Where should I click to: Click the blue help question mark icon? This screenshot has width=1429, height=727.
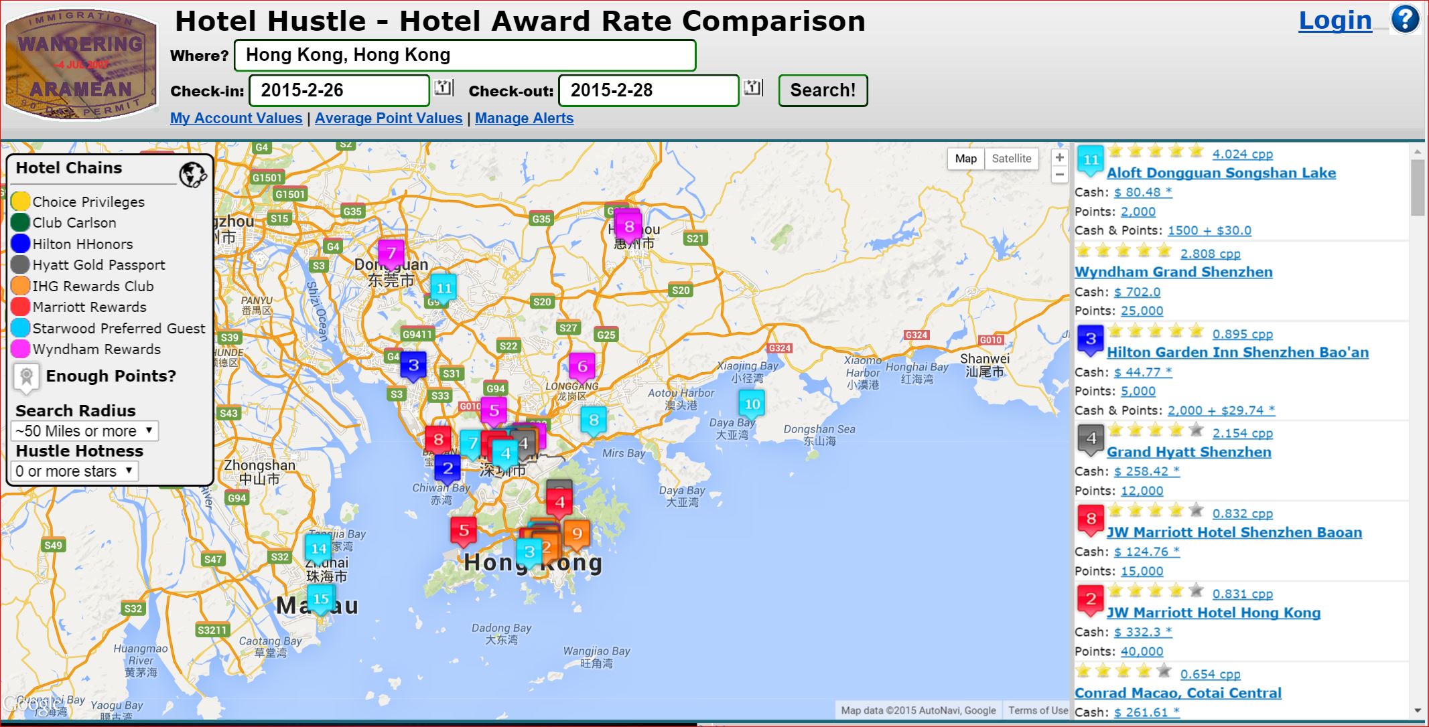click(x=1405, y=19)
